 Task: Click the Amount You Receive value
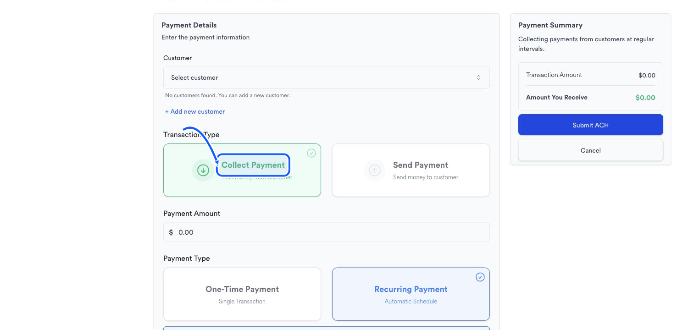[645, 98]
